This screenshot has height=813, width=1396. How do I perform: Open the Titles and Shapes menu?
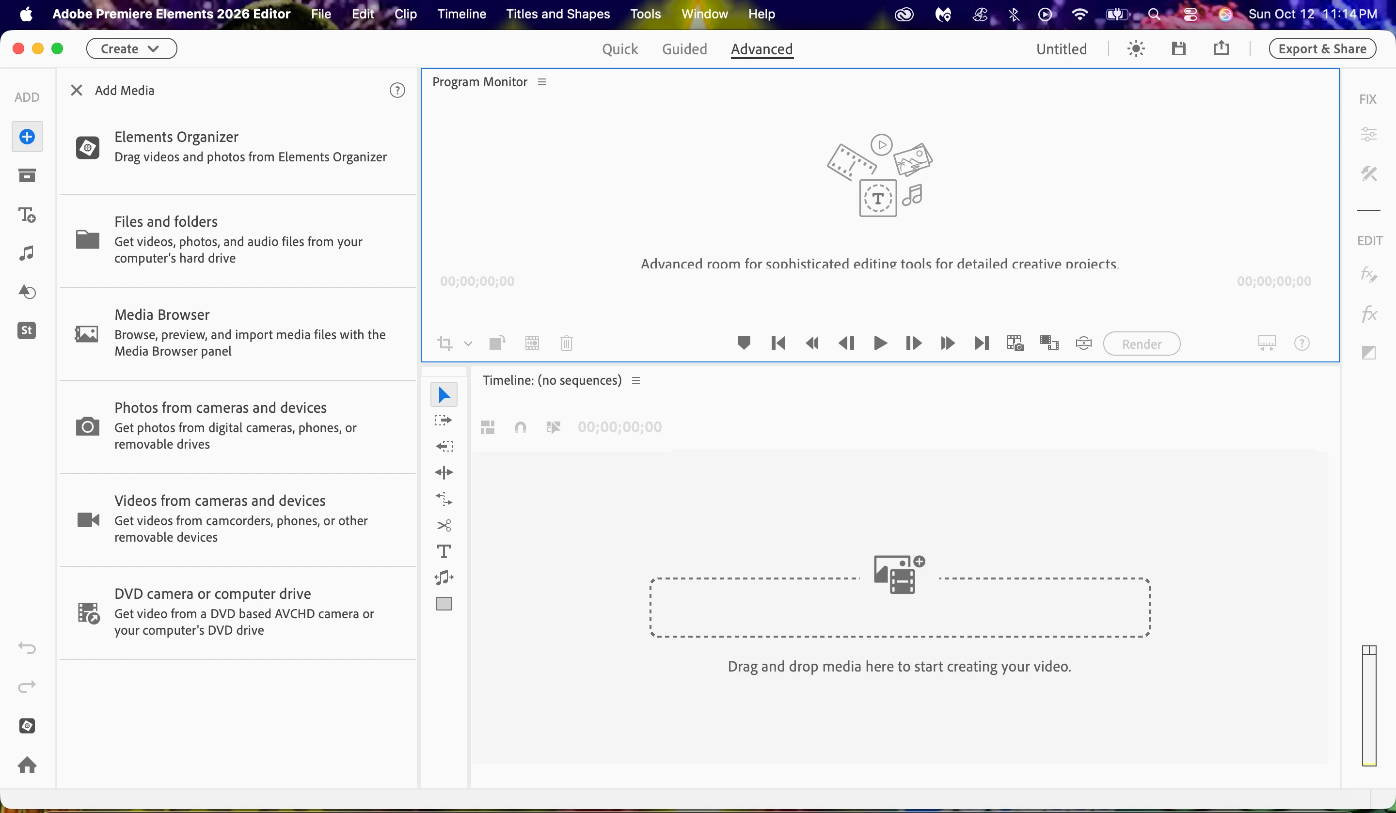pos(557,14)
